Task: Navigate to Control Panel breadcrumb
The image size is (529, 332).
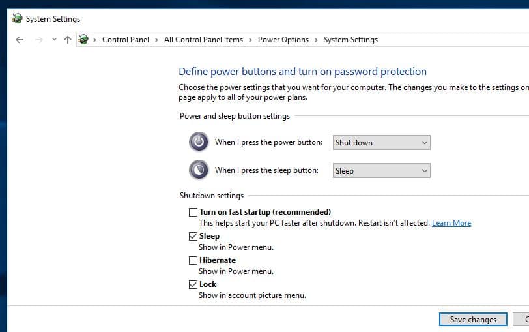Action: [x=126, y=40]
